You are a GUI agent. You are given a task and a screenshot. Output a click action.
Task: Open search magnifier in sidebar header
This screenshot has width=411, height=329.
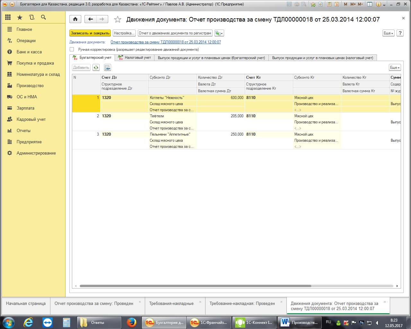click(43, 17)
